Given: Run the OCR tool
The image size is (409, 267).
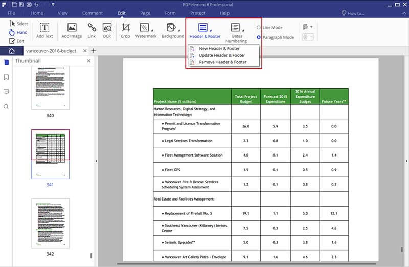Looking at the screenshot, I should (107, 31).
